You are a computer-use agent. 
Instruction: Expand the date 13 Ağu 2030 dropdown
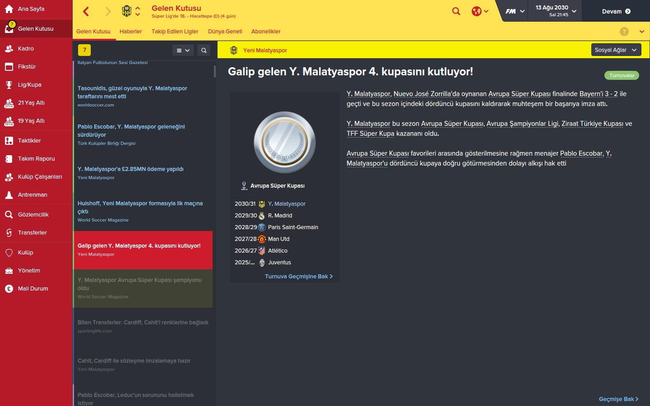(x=555, y=11)
